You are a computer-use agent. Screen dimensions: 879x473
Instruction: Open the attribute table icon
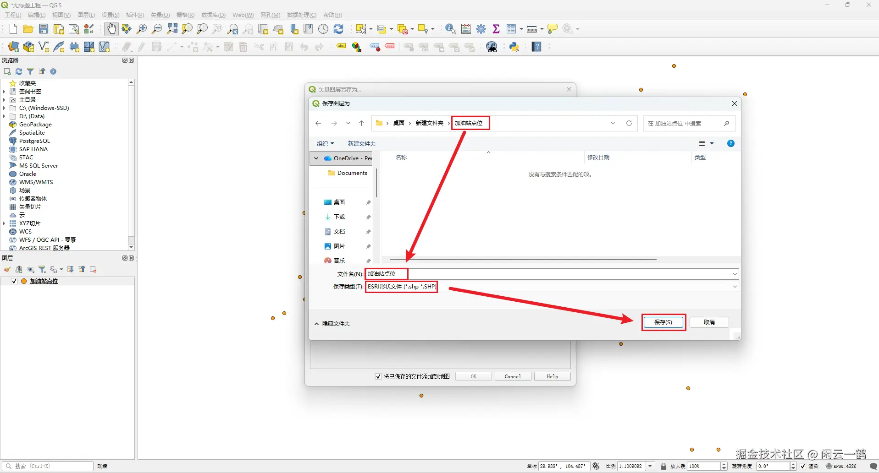(511, 29)
